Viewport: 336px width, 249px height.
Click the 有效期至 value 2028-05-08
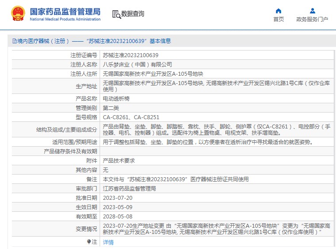[x=118, y=217]
